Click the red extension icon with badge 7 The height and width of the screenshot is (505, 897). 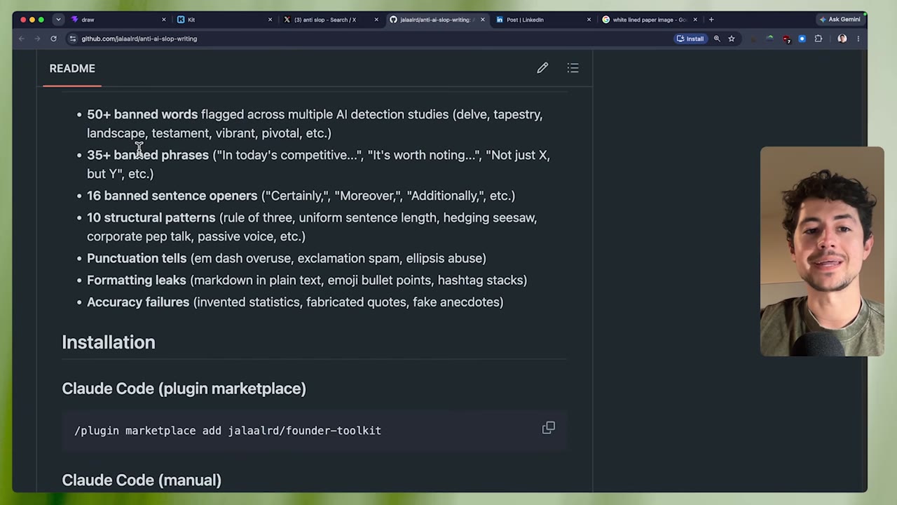pos(786,39)
